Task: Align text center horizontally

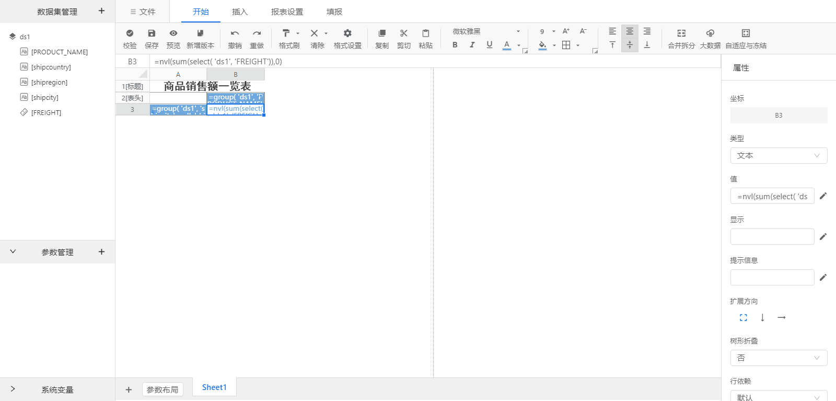Action: click(x=630, y=31)
